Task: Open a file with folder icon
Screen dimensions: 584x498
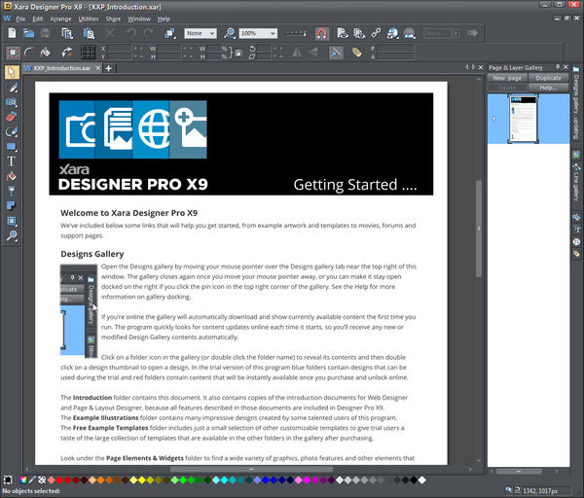Action: click(x=28, y=33)
